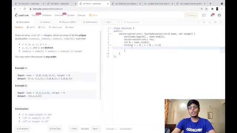Click the LeetCode logo

[x=22, y=15]
